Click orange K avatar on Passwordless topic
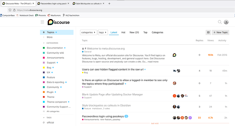Viewport: 235px width, 126px height. coord(182,118)
